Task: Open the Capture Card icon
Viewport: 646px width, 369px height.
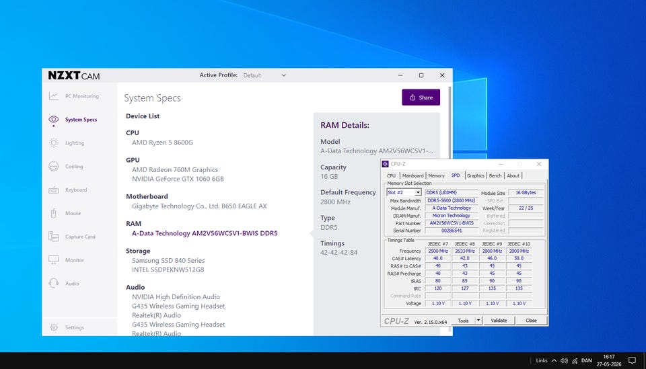Action: (54, 237)
